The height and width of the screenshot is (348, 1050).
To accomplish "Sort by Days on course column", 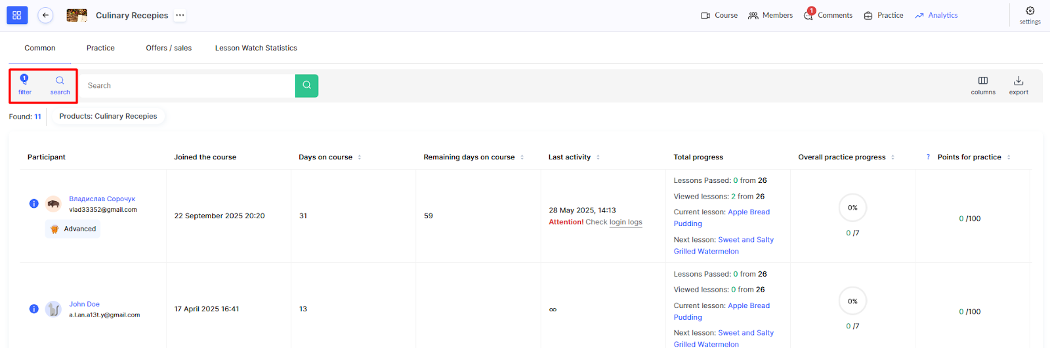I will pos(359,157).
